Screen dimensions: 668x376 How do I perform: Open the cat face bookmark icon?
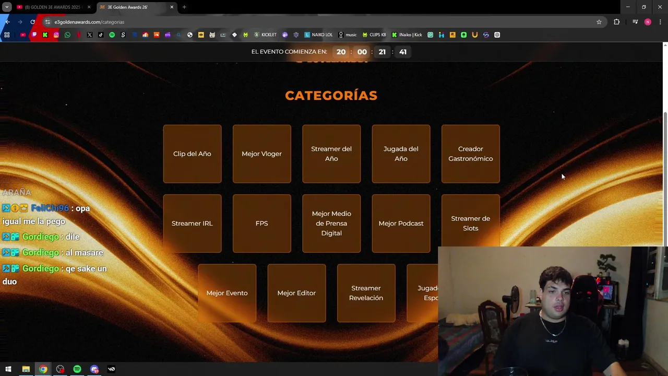212,35
